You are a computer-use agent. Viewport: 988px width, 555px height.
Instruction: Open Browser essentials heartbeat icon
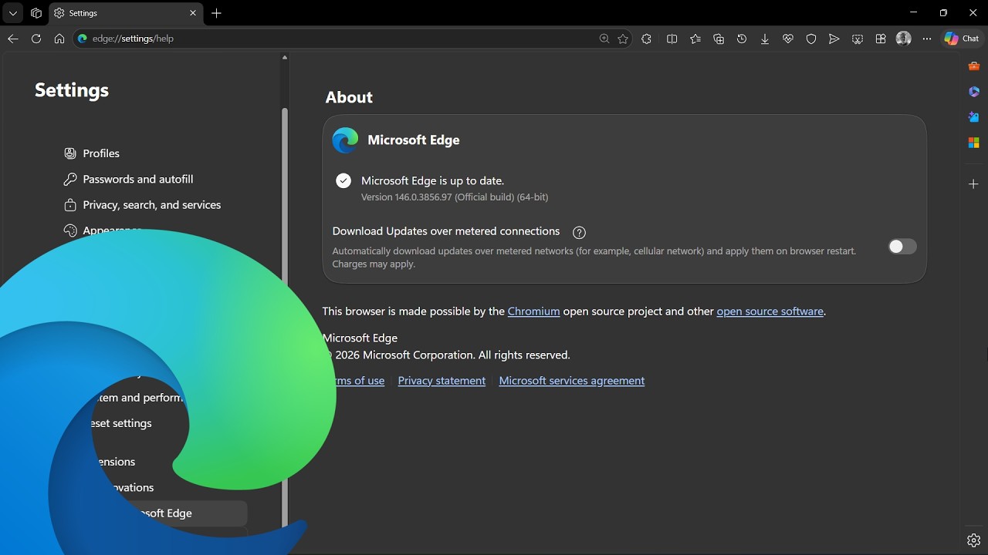tap(788, 39)
